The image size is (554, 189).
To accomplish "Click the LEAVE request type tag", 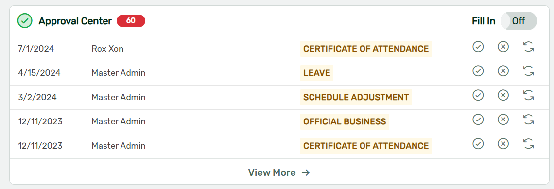I will [316, 73].
